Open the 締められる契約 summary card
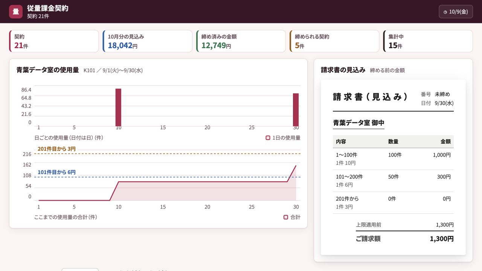Viewport: 482px width, 271px height. (334, 41)
